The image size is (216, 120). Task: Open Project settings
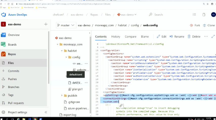17,112
